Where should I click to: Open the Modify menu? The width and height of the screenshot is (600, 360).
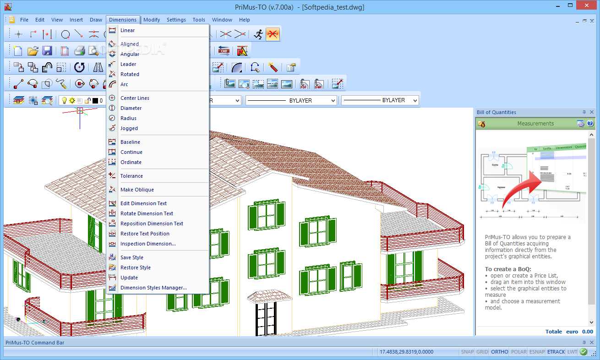(152, 20)
